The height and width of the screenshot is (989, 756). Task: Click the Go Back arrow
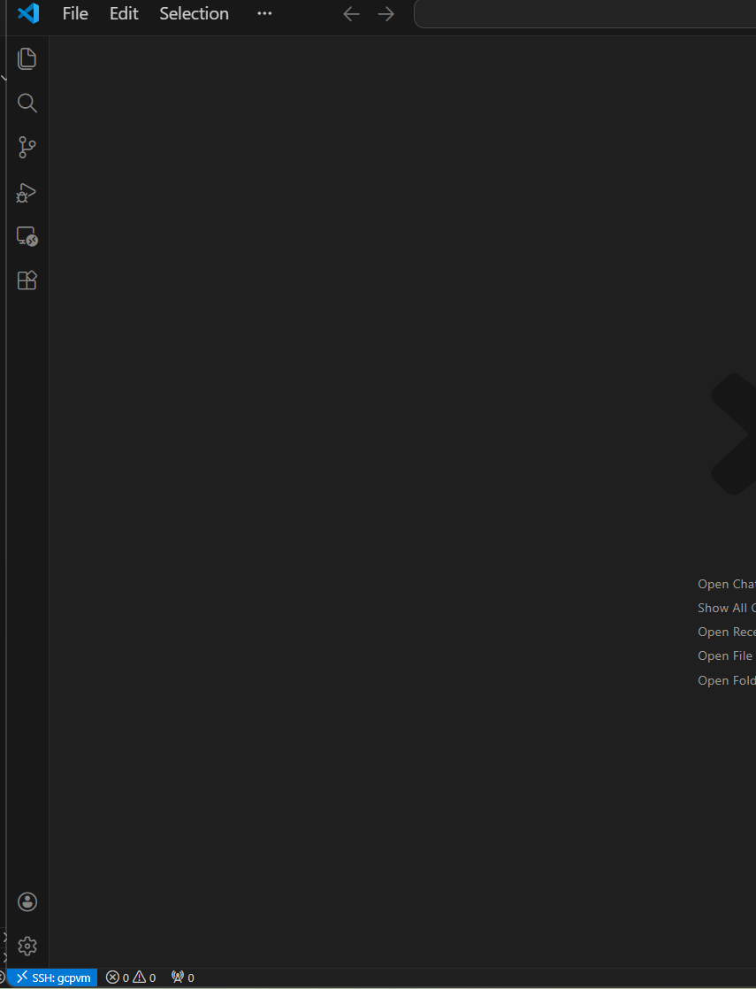[351, 14]
